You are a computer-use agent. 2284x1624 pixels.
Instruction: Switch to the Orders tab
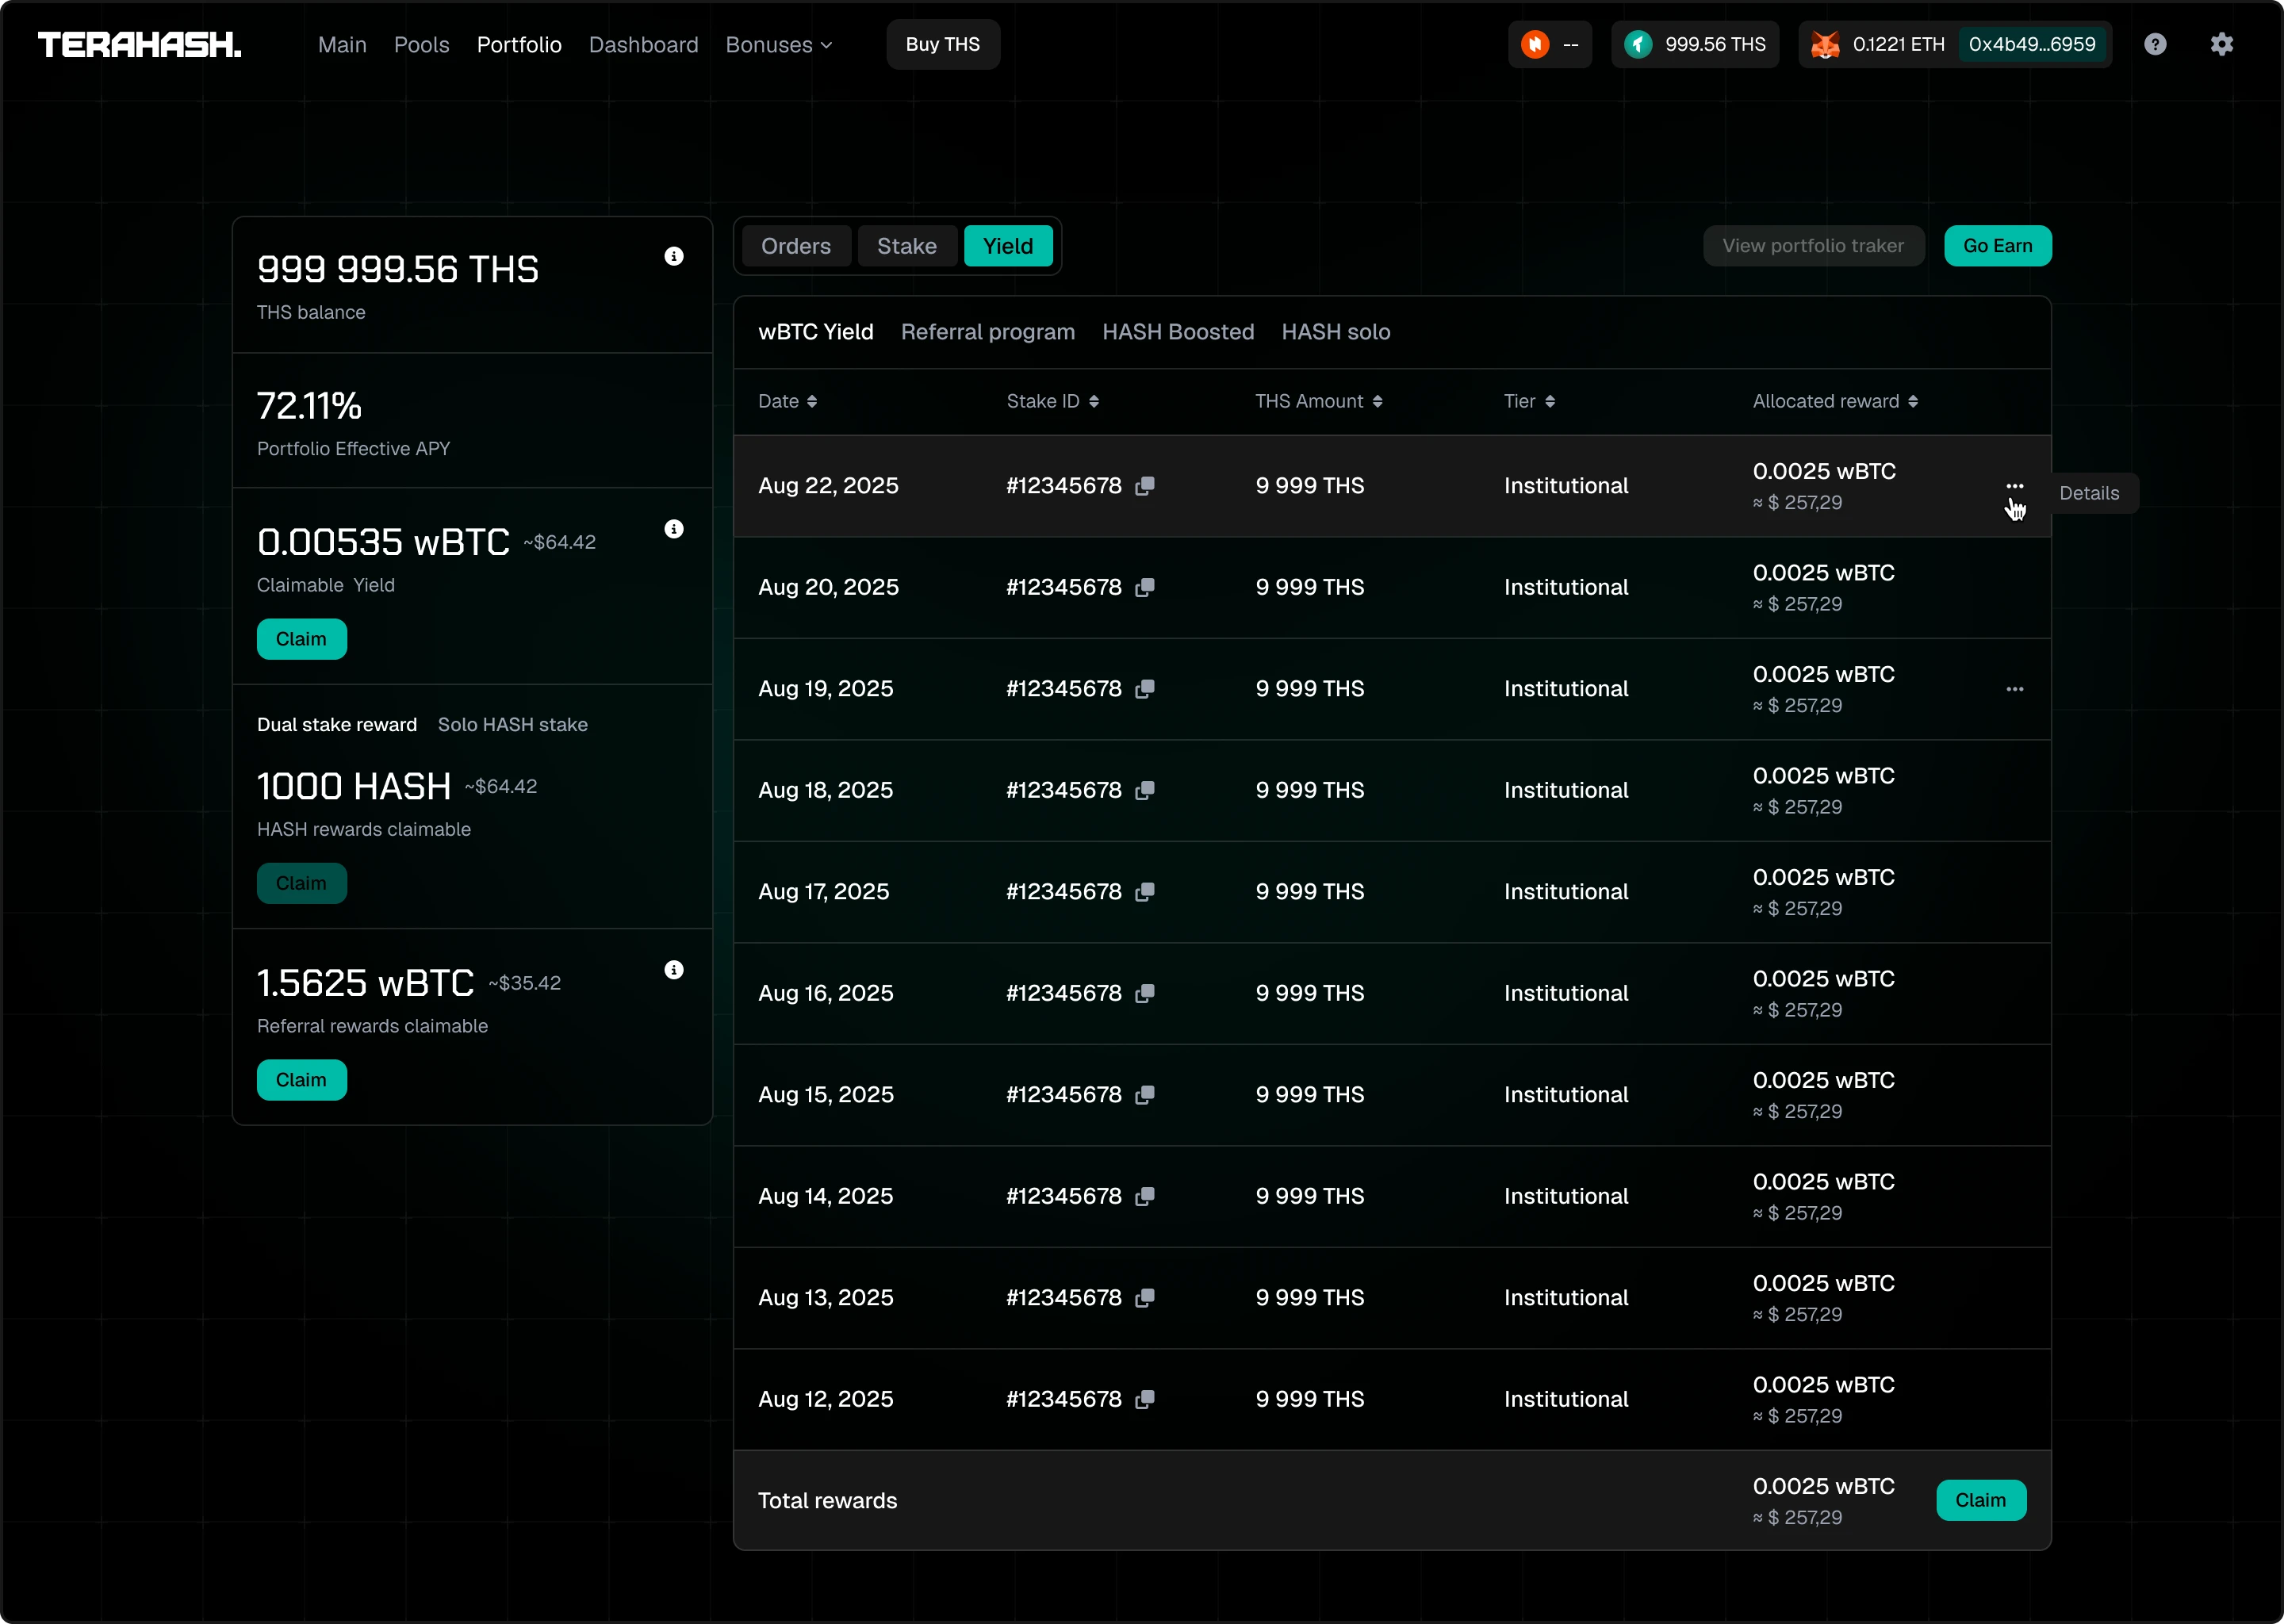pyautogui.click(x=796, y=246)
